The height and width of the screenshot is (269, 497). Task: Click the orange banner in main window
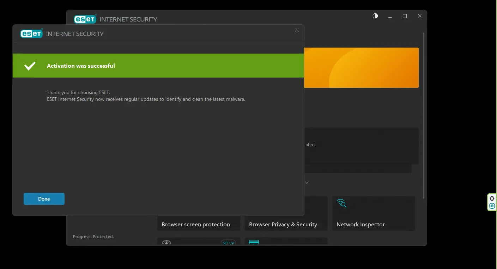pyautogui.click(x=361, y=68)
